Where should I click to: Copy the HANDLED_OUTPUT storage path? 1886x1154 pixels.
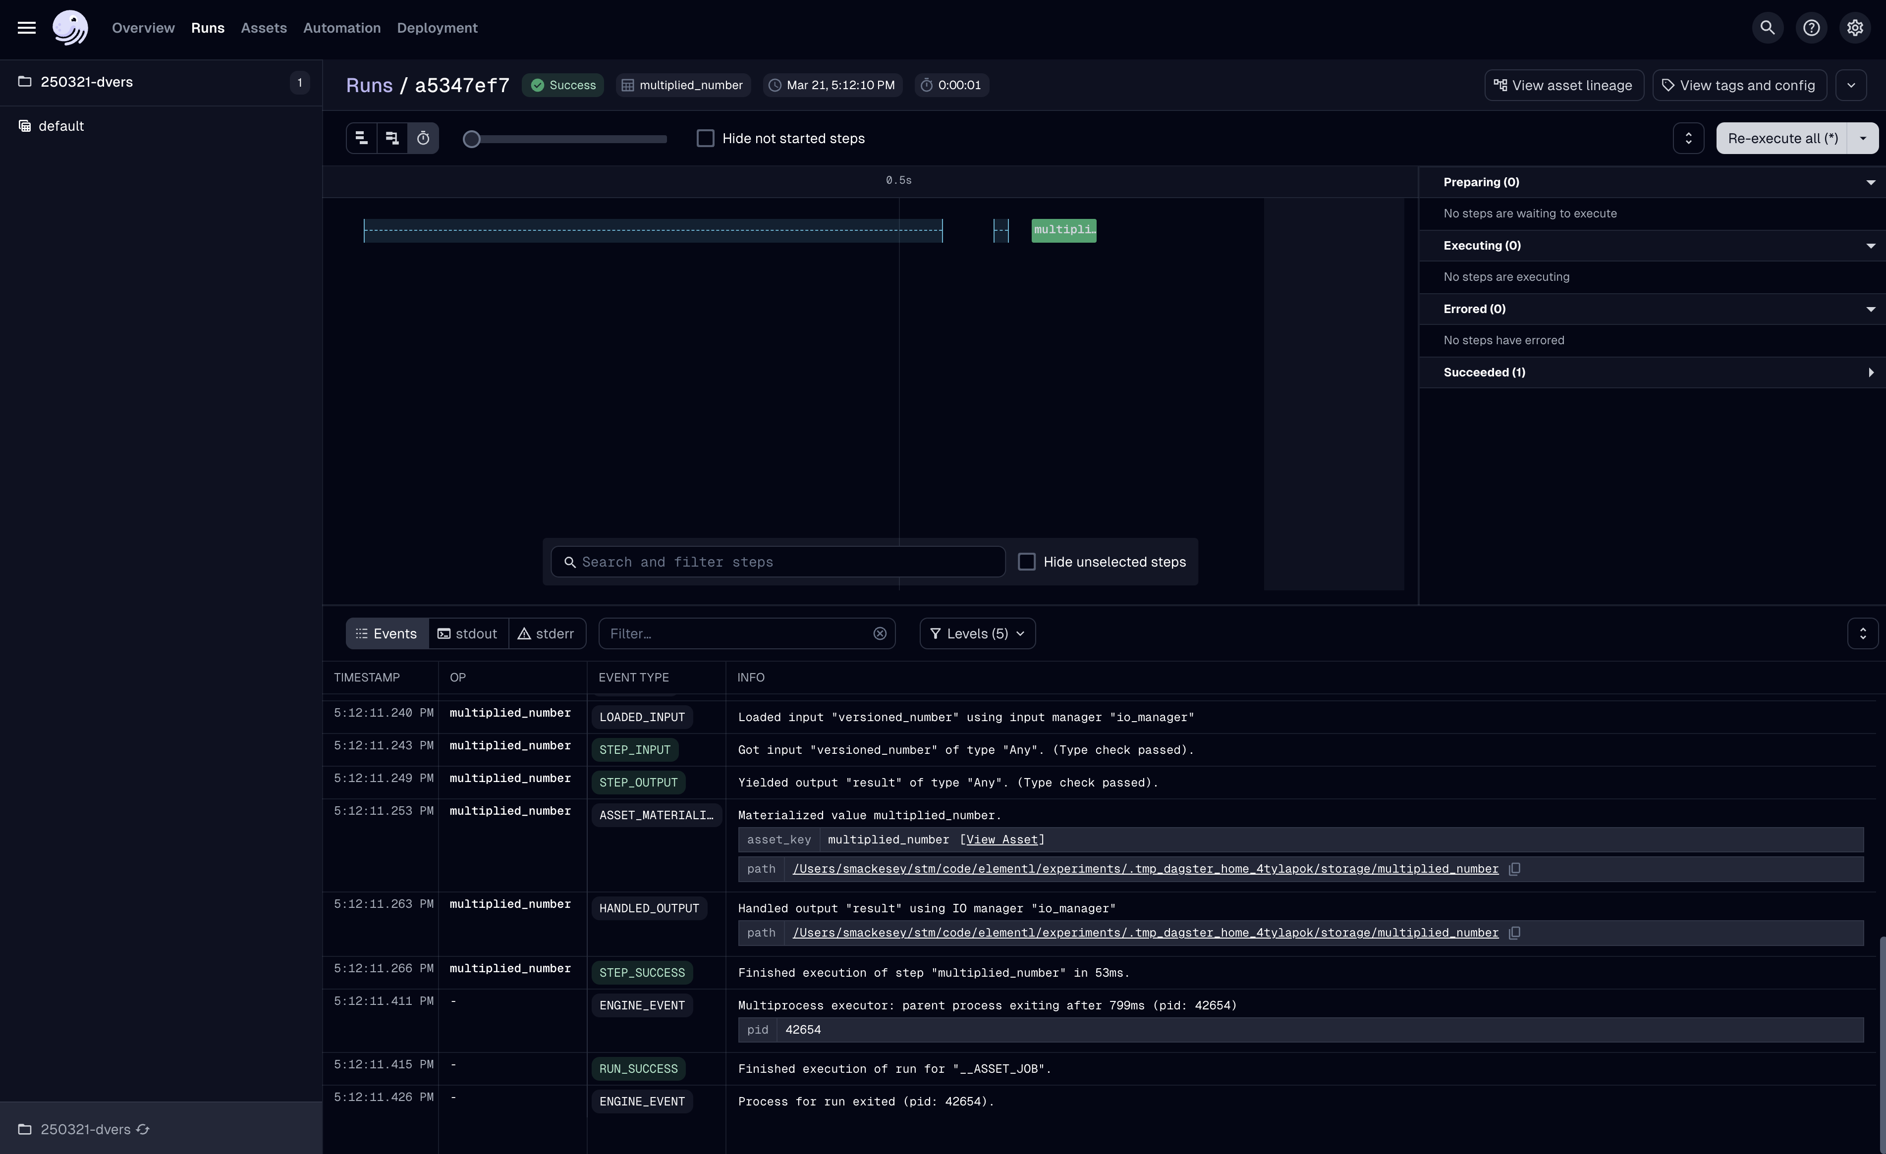(x=1514, y=933)
